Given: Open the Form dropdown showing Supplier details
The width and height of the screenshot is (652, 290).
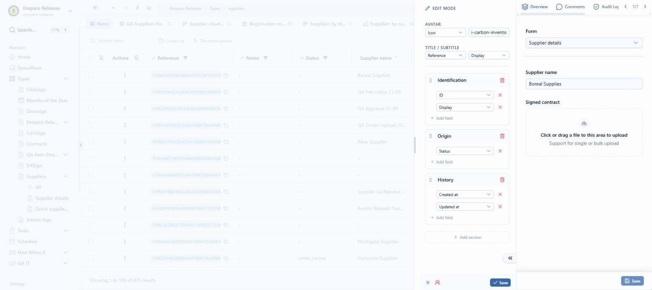Looking at the screenshot, I should (x=584, y=43).
